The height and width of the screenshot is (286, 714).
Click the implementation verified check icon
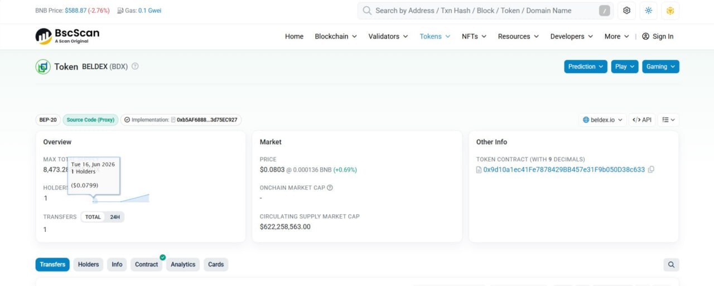127,120
